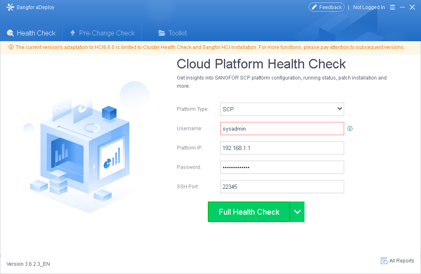This screenshot has width=421, height=274.
Task: Close the aDeploy window
Action: (412, 7)
